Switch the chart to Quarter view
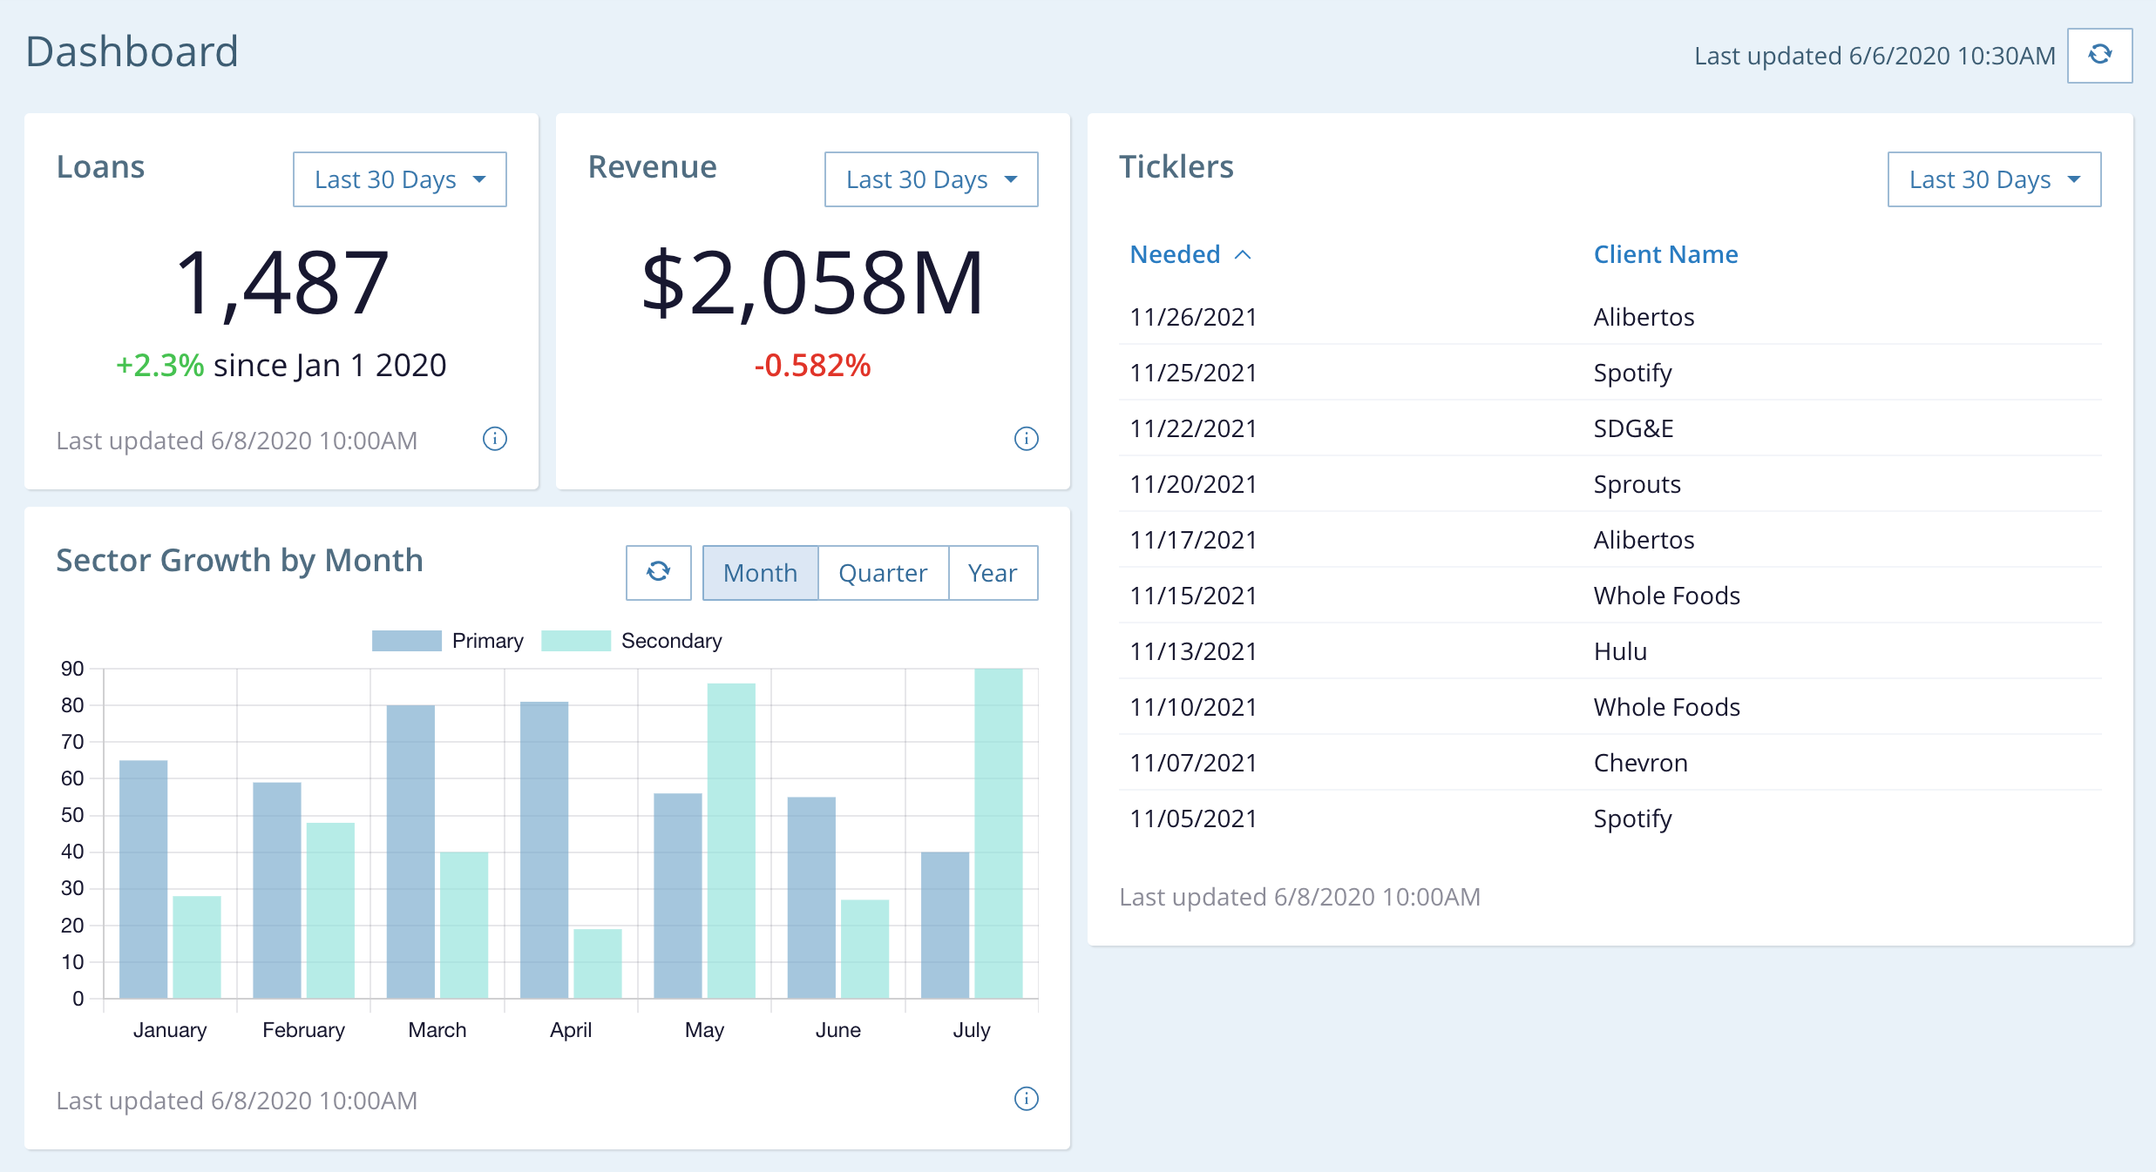 pyautogui.click(x=882, y=572)
